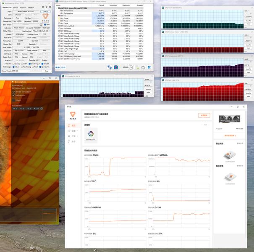Click the GPU Power graph window icon
Screen dimensions: 254x252
63,76
